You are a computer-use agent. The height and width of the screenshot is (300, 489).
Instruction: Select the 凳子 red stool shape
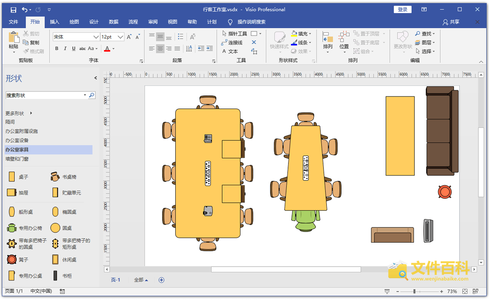point(18,259)
